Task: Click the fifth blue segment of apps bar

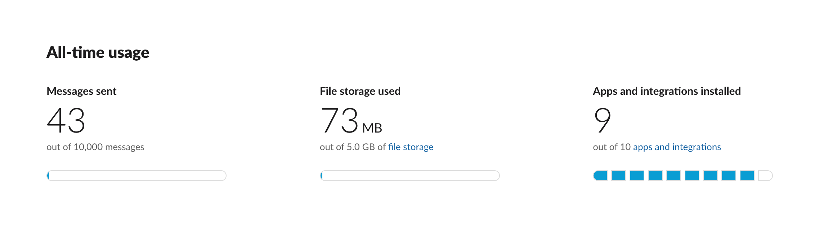Action: pos(673,176)
